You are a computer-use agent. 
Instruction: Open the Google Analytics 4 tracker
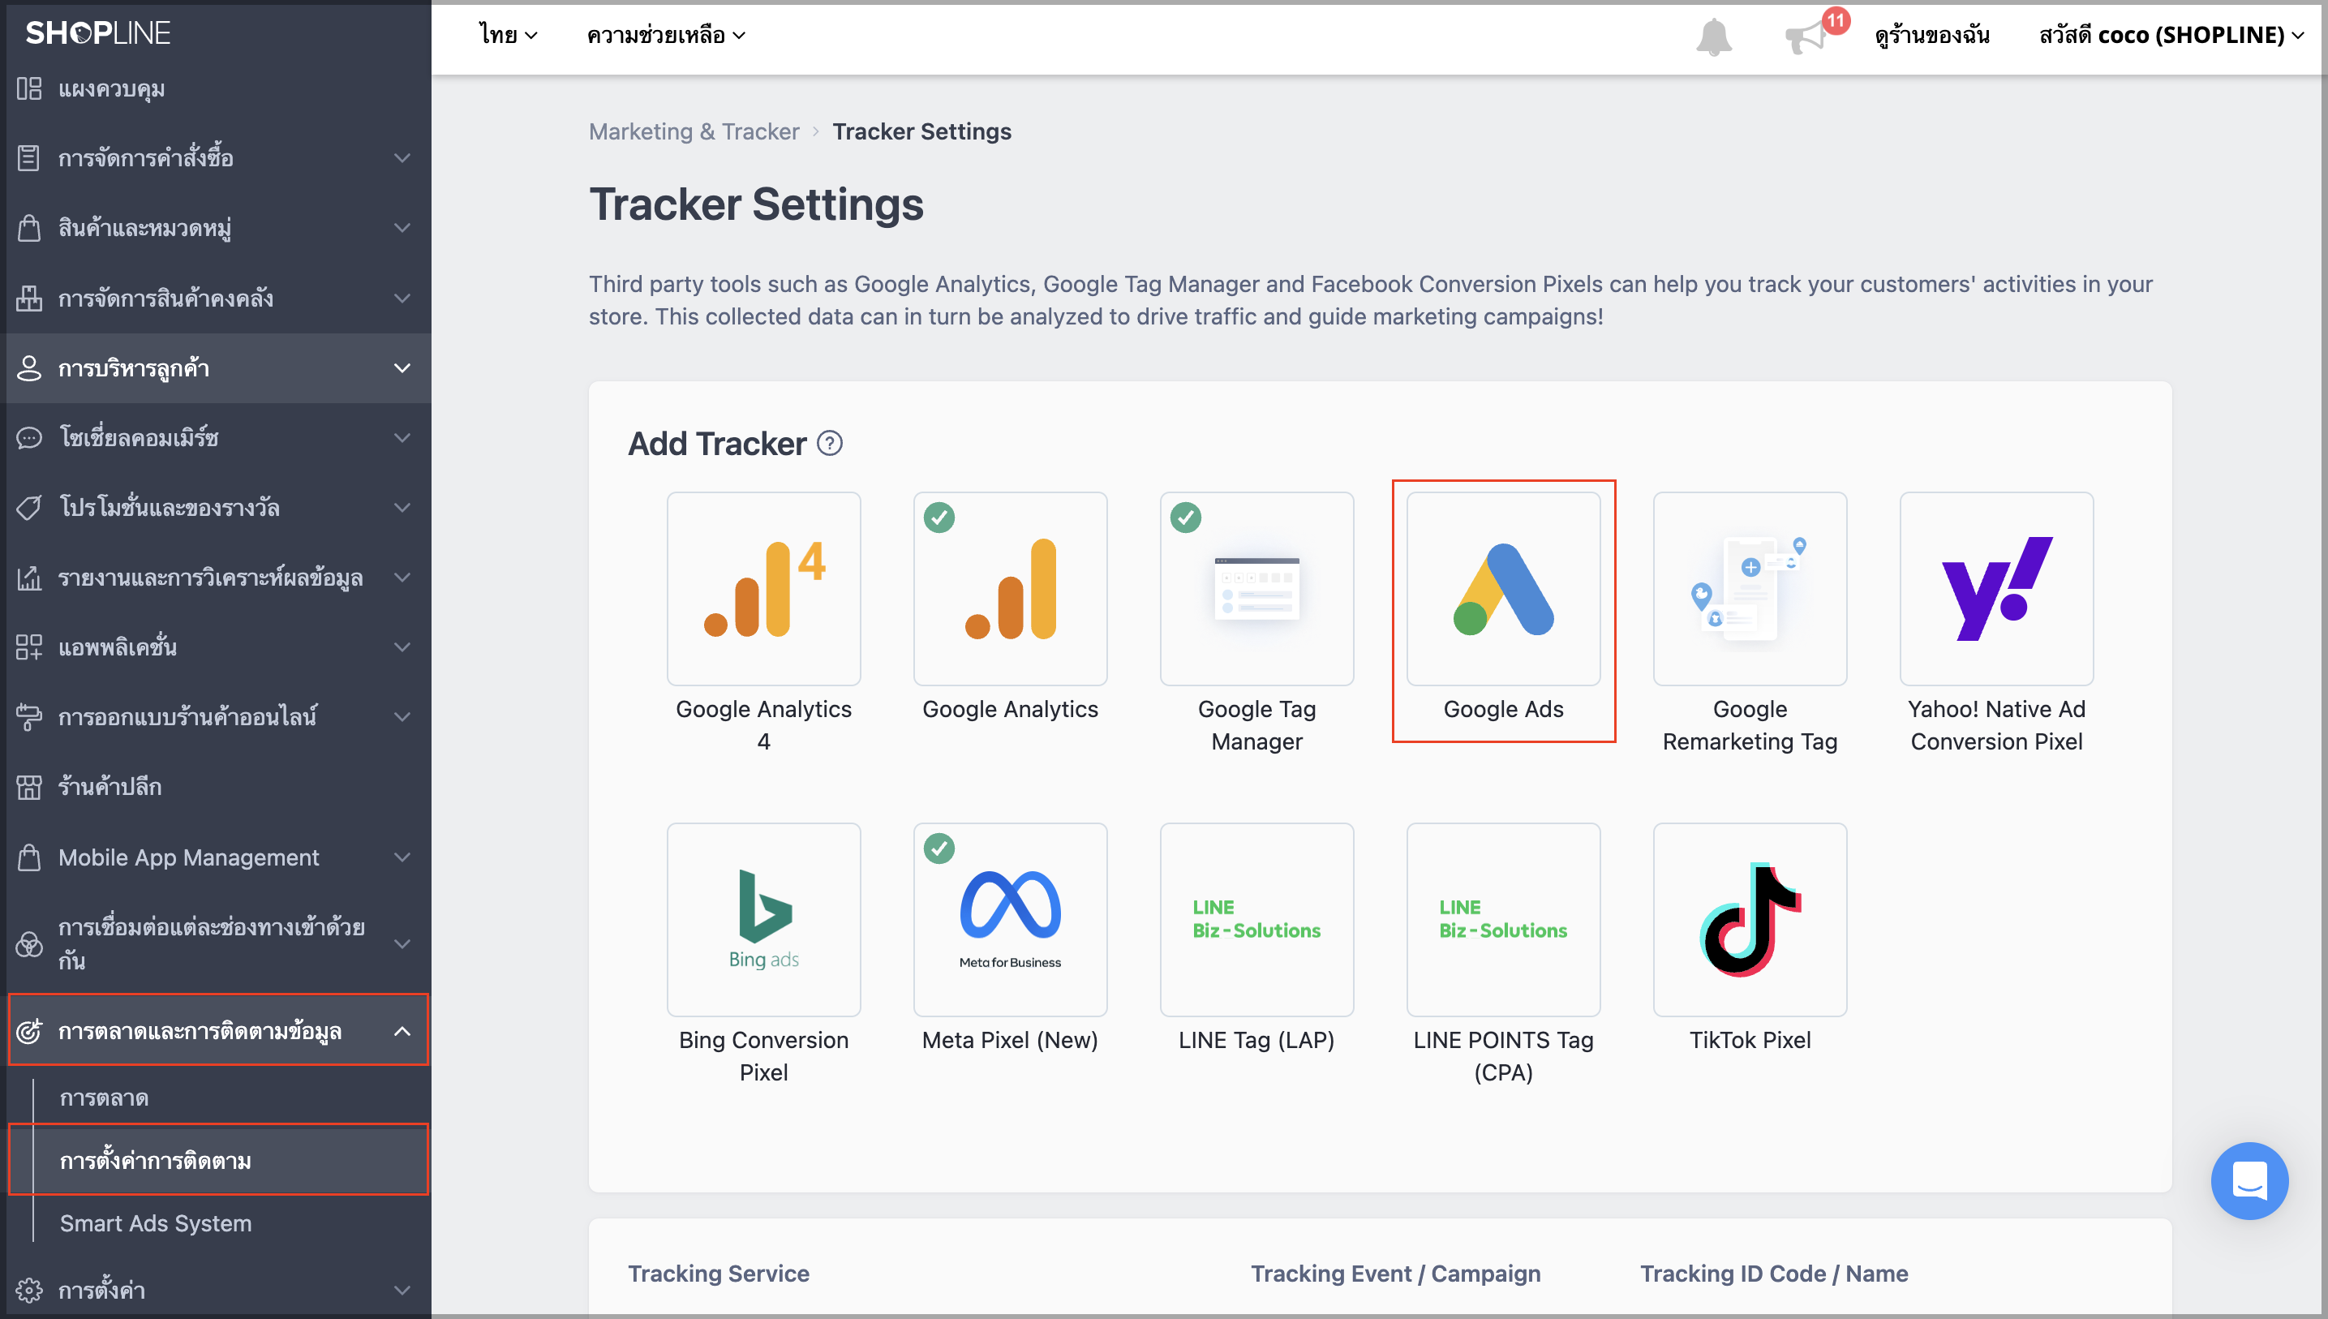click(x=763, y=589)
